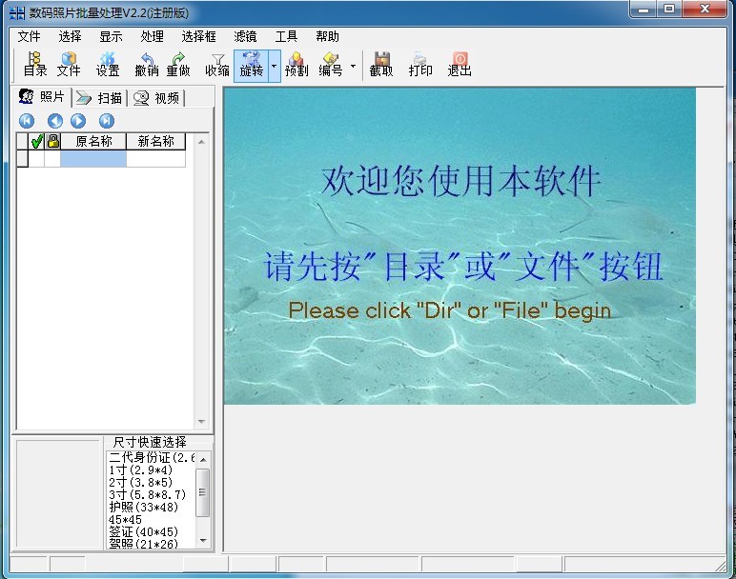Go to the last photo using the last-arrow button
Viewport: 736px width, 579px height.
coord(107,121)
